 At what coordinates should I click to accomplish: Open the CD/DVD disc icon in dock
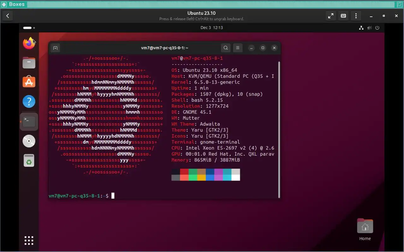pyautogui.click(x=29, y=141)
